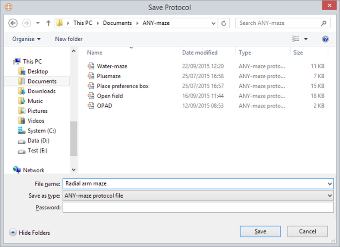Click the change view icon
Screen dimensions: 340x247
296,39
